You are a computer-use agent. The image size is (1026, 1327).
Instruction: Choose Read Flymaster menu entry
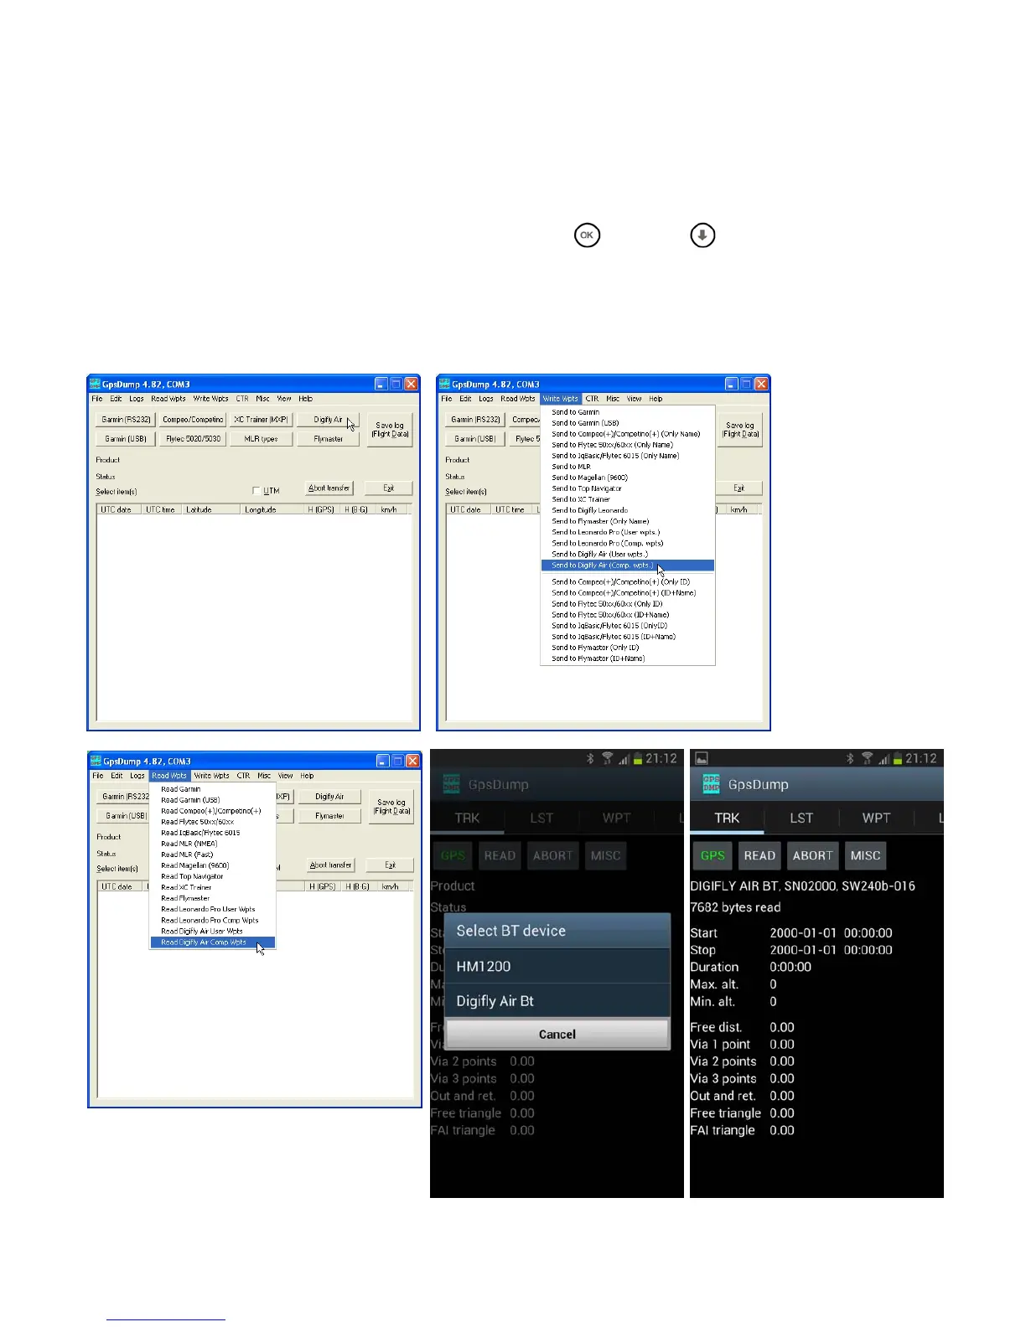[x=213, y=898]
